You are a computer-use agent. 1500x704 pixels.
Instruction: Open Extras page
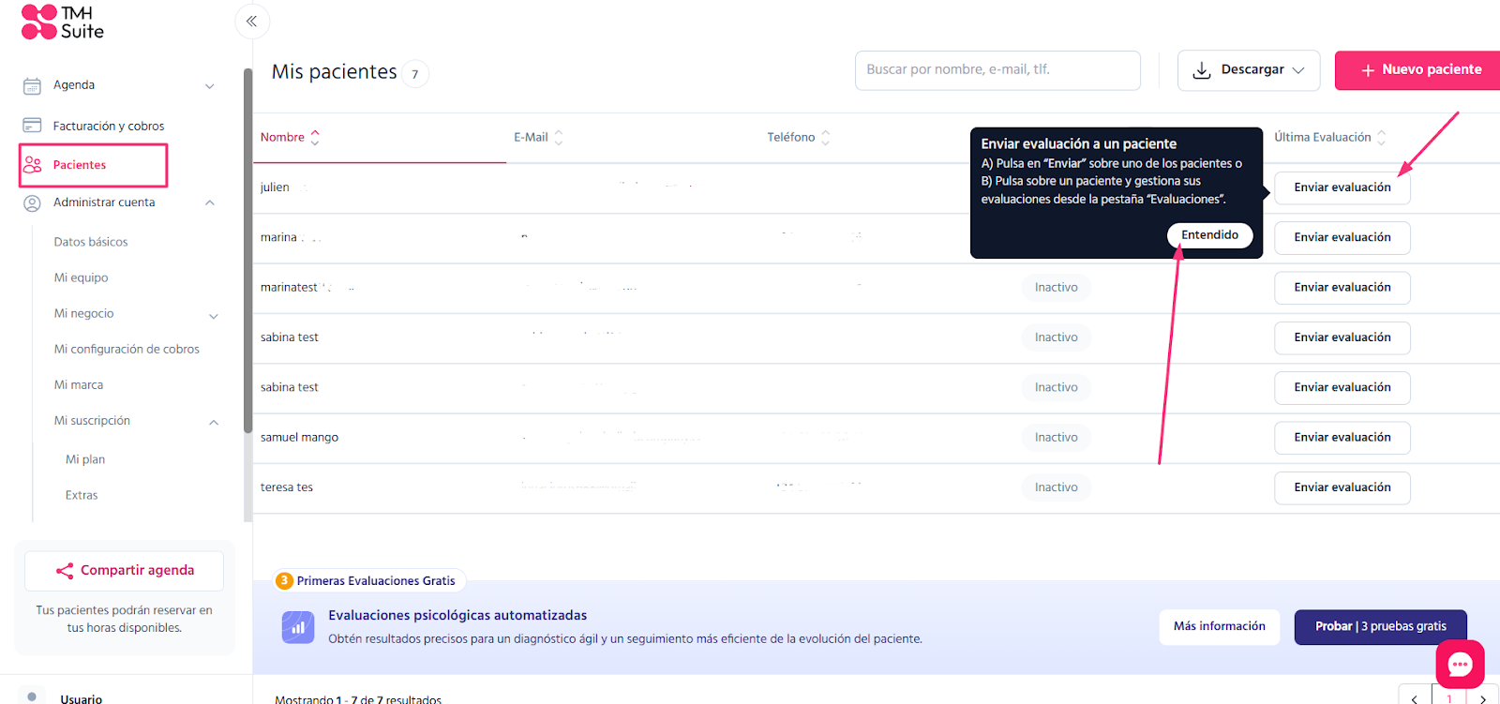pyautogui.click(x=82, y=495)
